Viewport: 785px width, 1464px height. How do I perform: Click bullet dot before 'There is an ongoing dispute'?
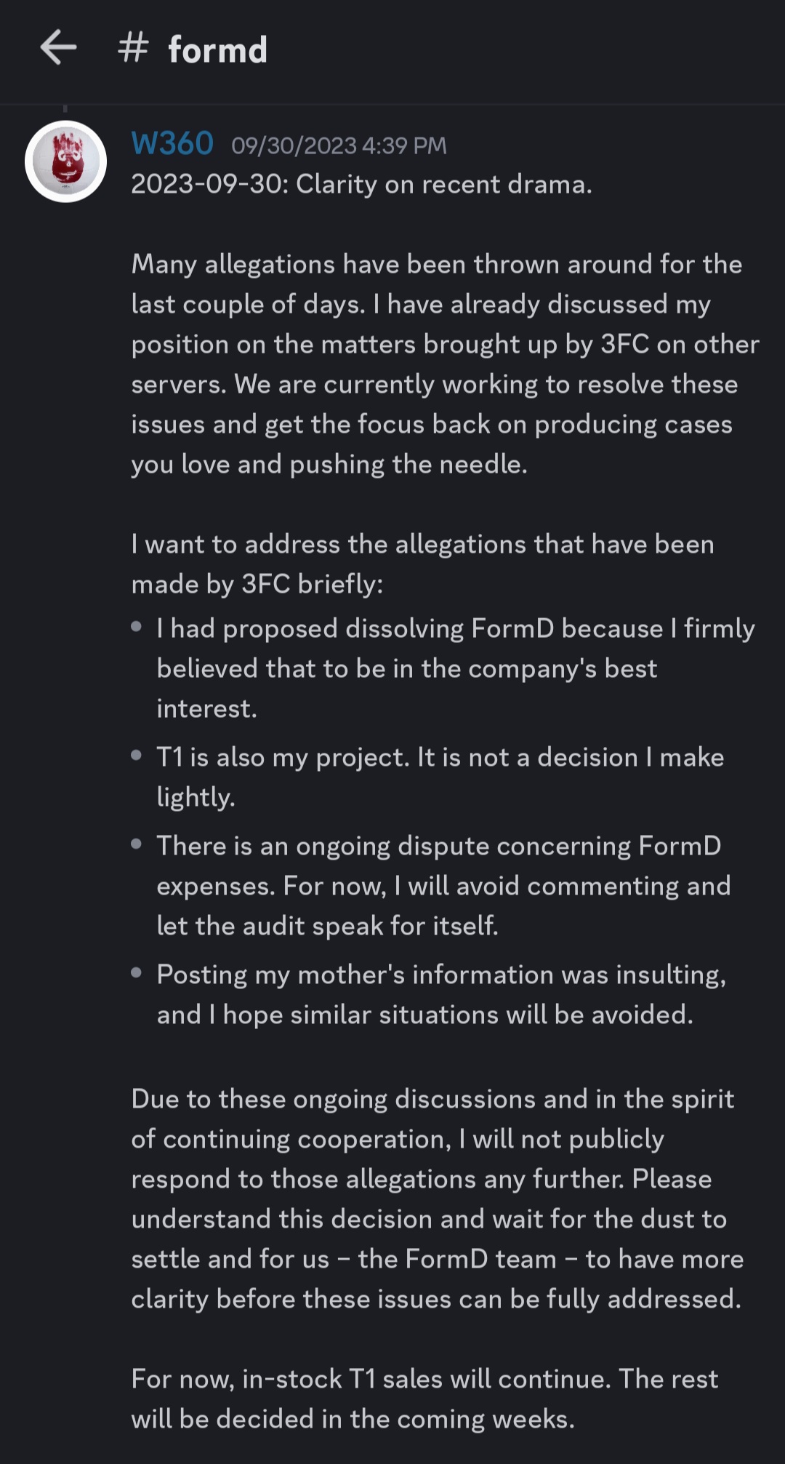(137, 844)
